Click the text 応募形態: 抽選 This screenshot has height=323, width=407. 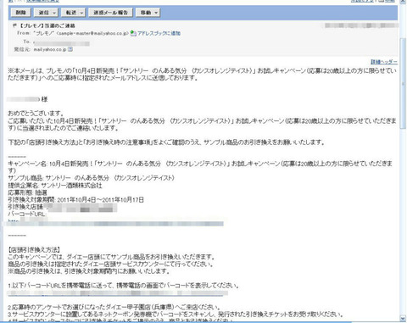point(27,192)
